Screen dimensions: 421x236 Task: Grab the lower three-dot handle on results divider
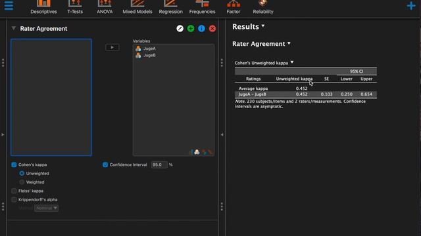coord(222,206)
